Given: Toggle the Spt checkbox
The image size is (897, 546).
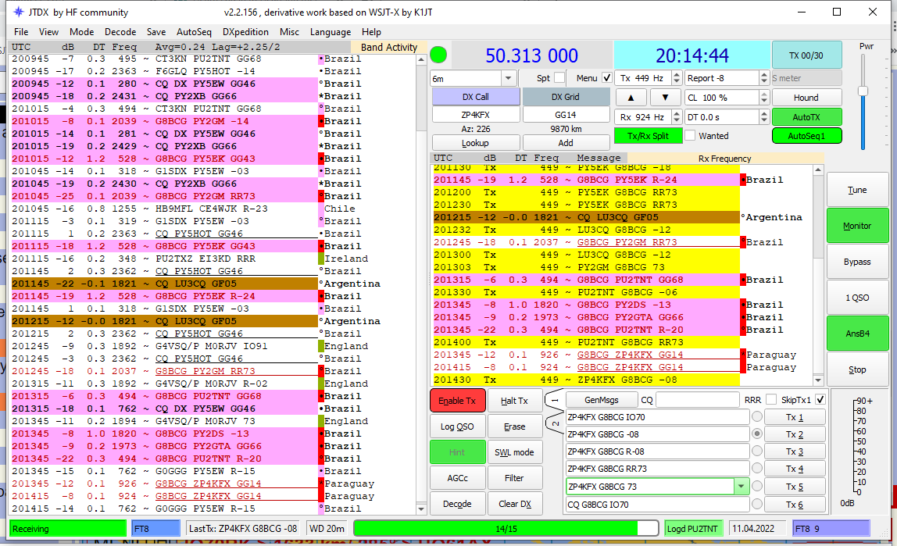Looking at the screenshot, I should (559, 78).
